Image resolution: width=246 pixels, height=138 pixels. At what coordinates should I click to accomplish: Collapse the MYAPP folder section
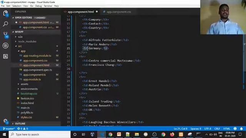point(19,32)
